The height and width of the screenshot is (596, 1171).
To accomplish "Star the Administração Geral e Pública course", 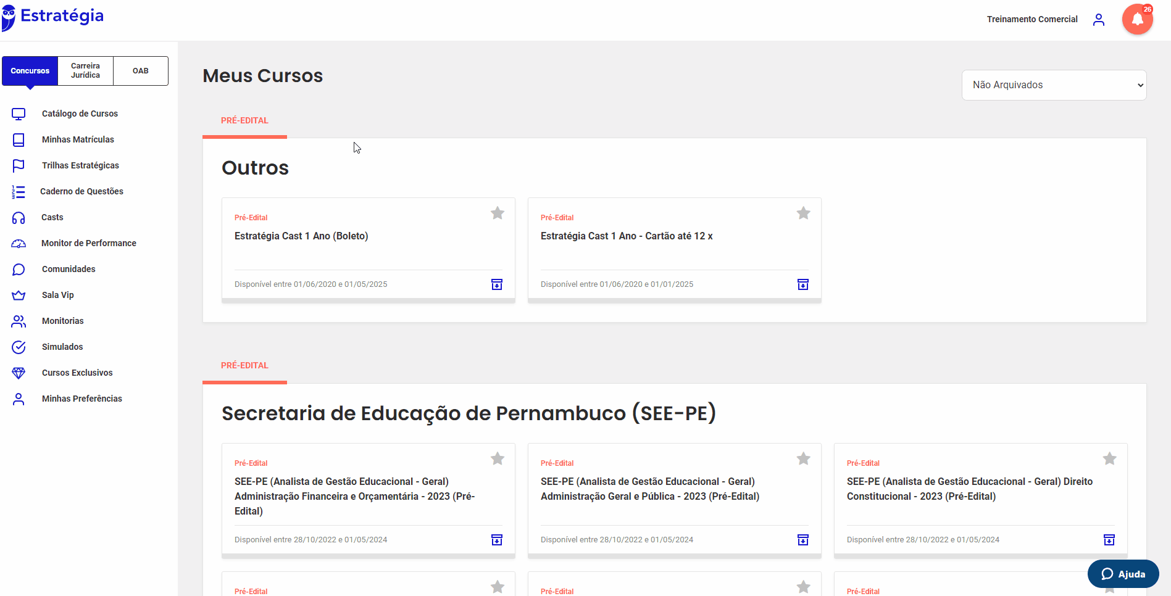I will point(804,459).
